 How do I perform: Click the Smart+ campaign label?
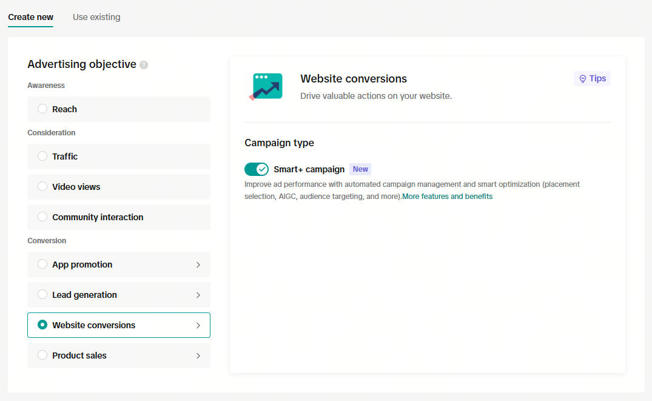click(x=309, y=169)
